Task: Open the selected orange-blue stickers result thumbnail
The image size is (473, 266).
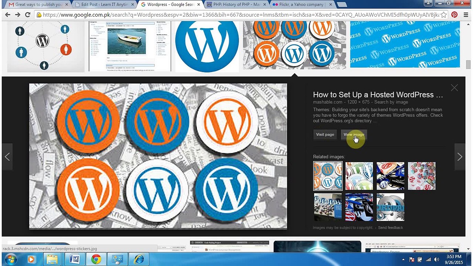Action: [295, 45]
